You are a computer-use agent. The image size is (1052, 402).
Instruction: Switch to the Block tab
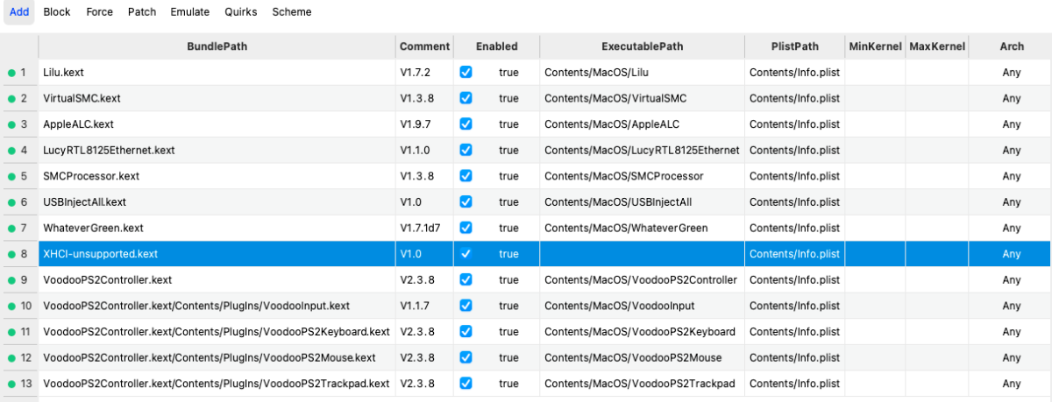[x=57, y=12]
